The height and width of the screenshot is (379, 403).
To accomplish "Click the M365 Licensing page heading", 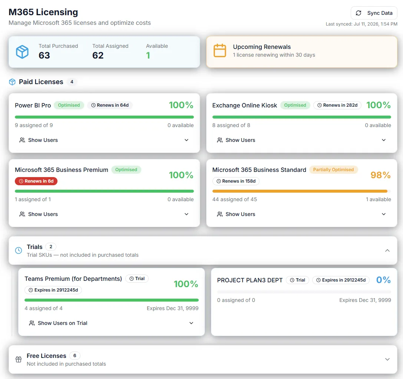I will point(43,12).
